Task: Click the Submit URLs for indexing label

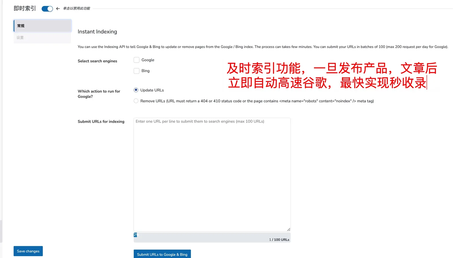Action: point(101,122)
